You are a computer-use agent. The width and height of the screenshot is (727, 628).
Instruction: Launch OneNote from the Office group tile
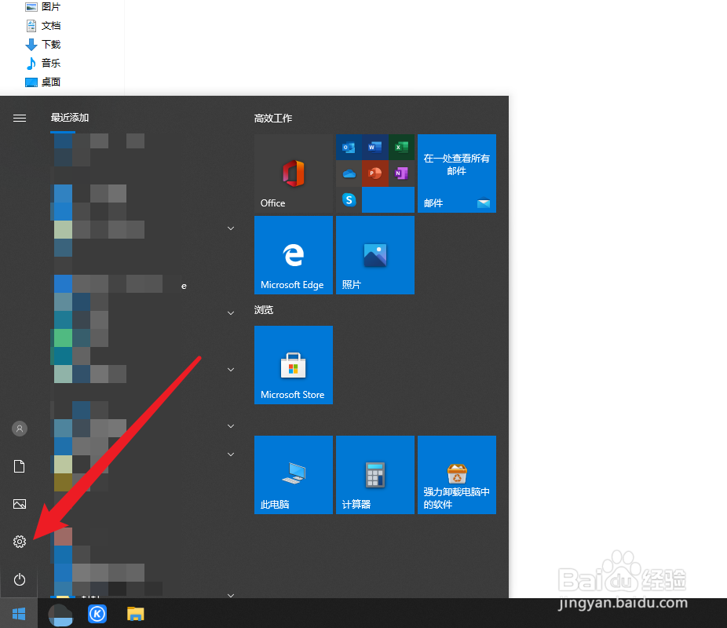point(401,173)
